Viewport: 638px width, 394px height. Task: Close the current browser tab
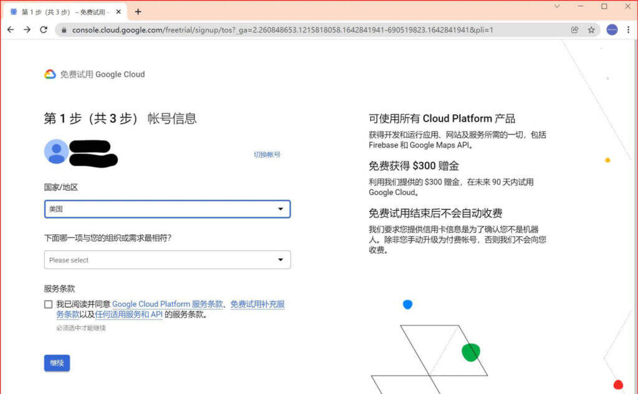(x=118, y=12)
